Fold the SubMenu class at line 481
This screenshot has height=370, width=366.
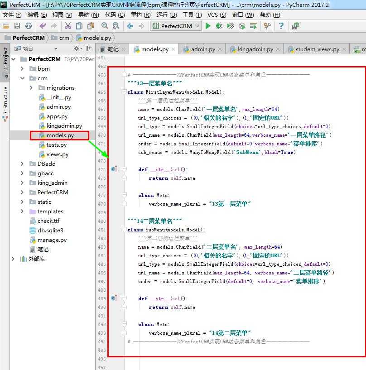(125, 229)
